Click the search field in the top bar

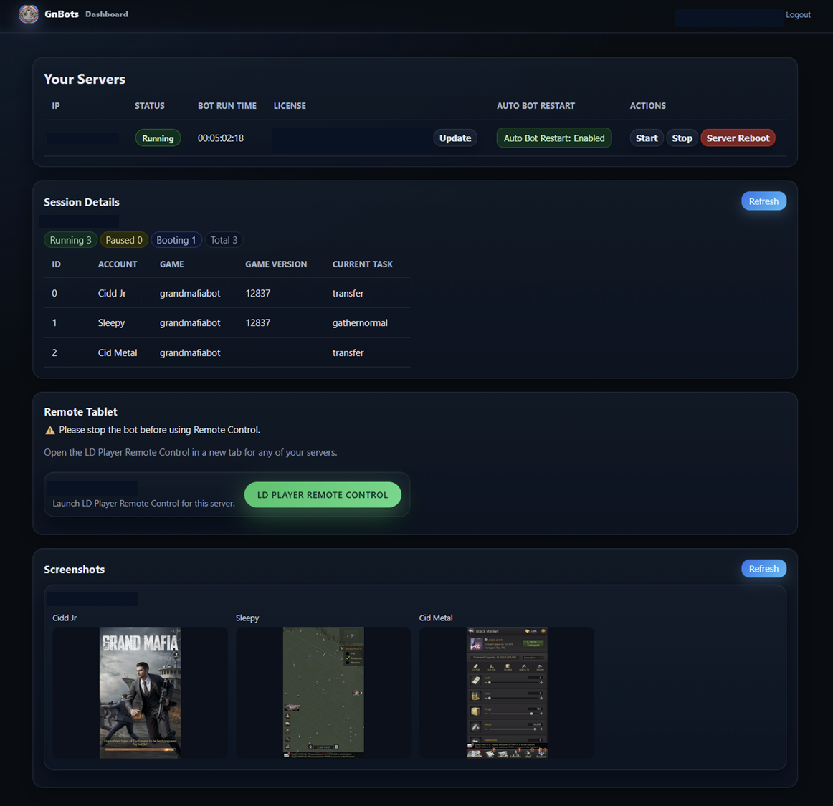pos(728,17)
